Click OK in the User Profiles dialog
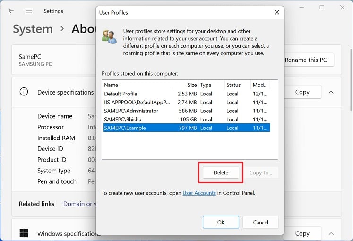The height and width of the screenshot is (241, 353). point(221,222)
